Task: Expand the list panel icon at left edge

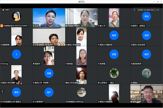Action: click(2, 91)
